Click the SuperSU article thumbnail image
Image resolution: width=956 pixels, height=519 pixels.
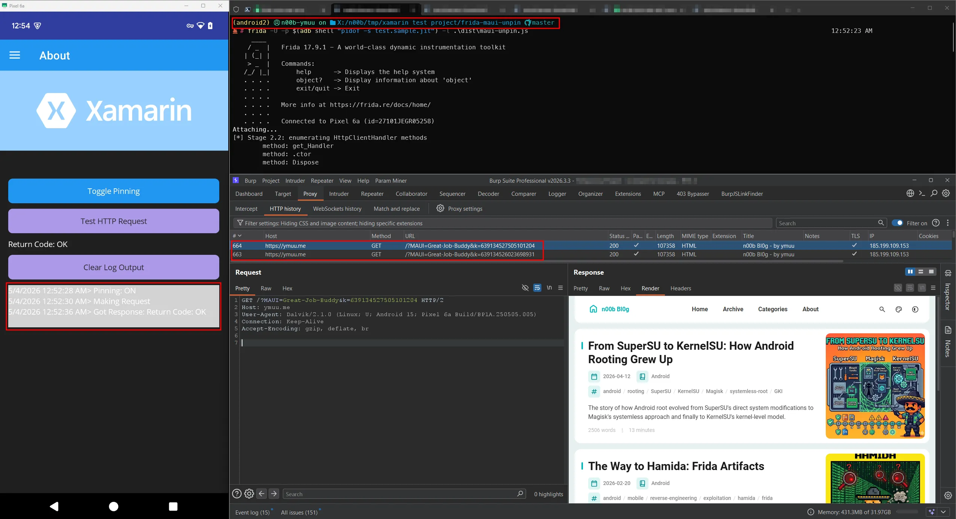[x=875, y=386]
